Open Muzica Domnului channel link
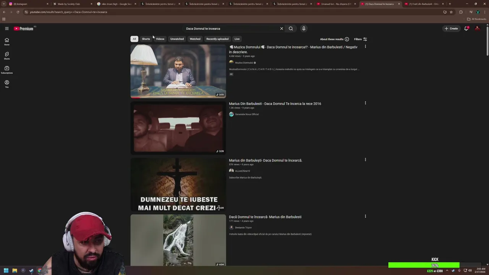The height and width of the screenshot is (275, 489). [244, 63]
